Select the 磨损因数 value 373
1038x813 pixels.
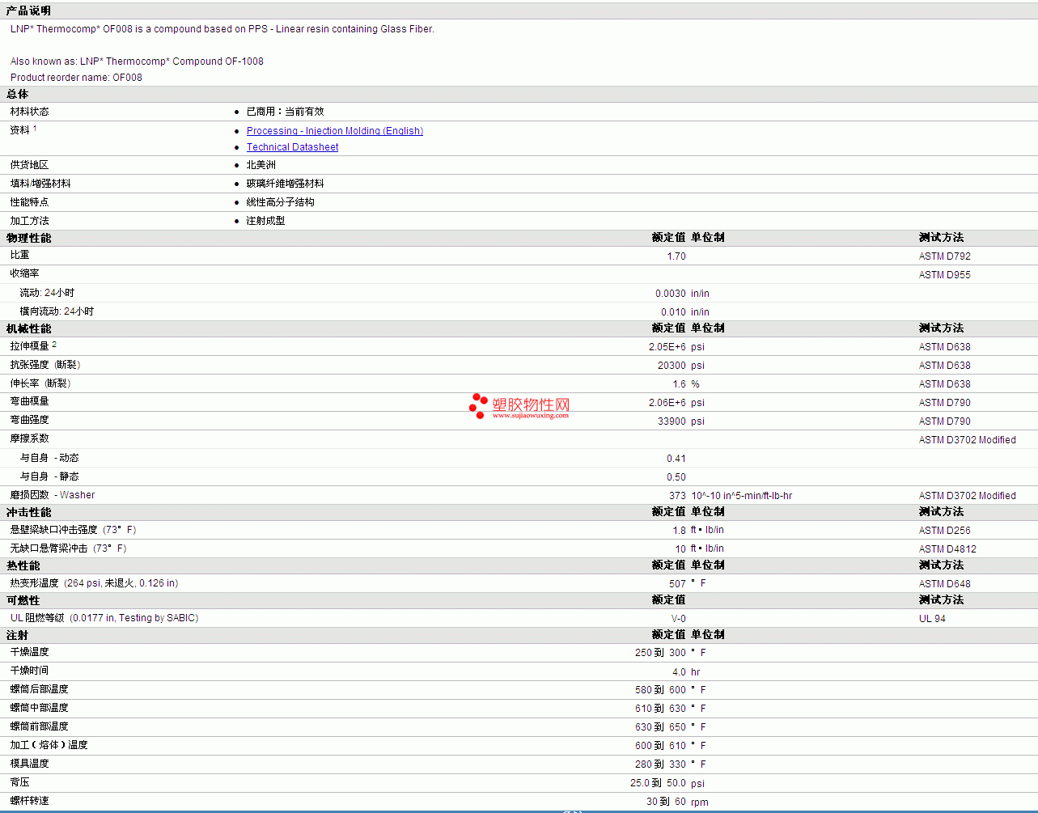pos(677,496)
